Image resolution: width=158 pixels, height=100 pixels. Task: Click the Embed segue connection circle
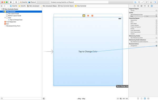pos(156,29)
